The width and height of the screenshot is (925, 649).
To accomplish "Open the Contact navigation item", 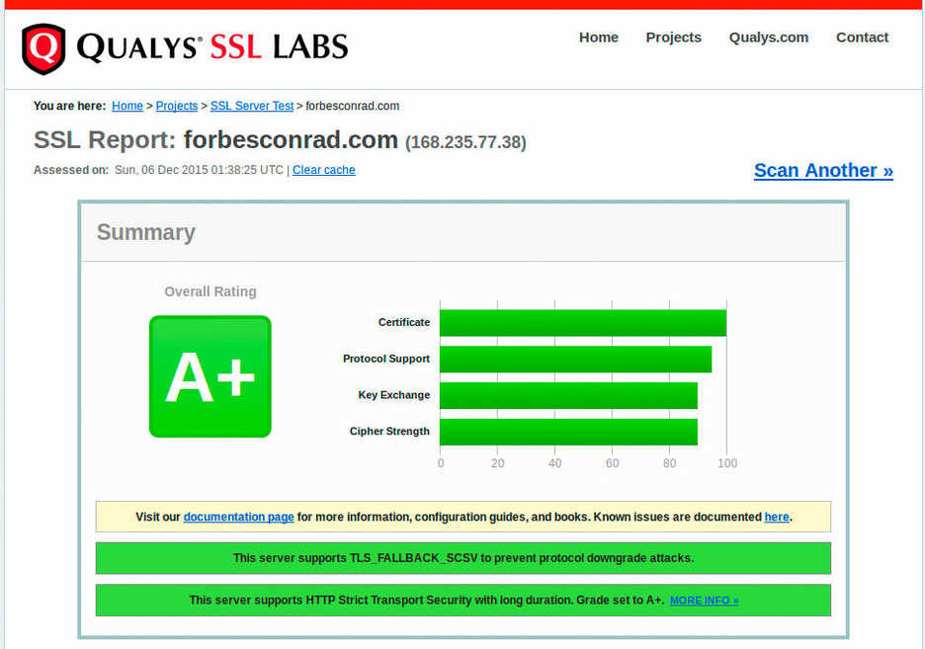I will click(862, 38).
